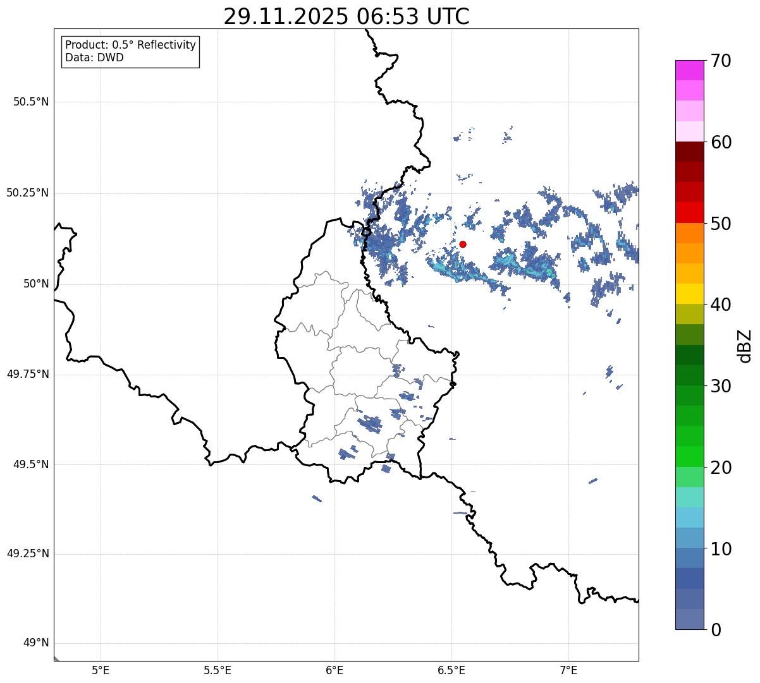Click the 6.5°E longitude label
The height and width of the screenshot is (683, 760).
click(451, 670)
